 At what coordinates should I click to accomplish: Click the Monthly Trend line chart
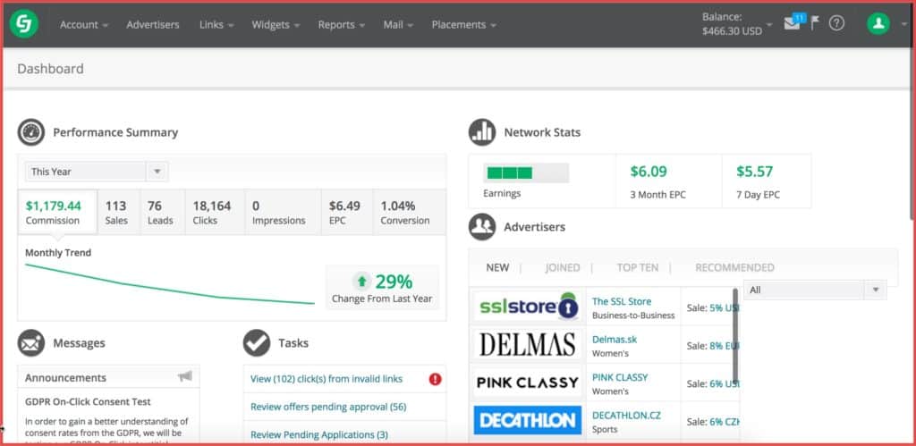point(170,284)
